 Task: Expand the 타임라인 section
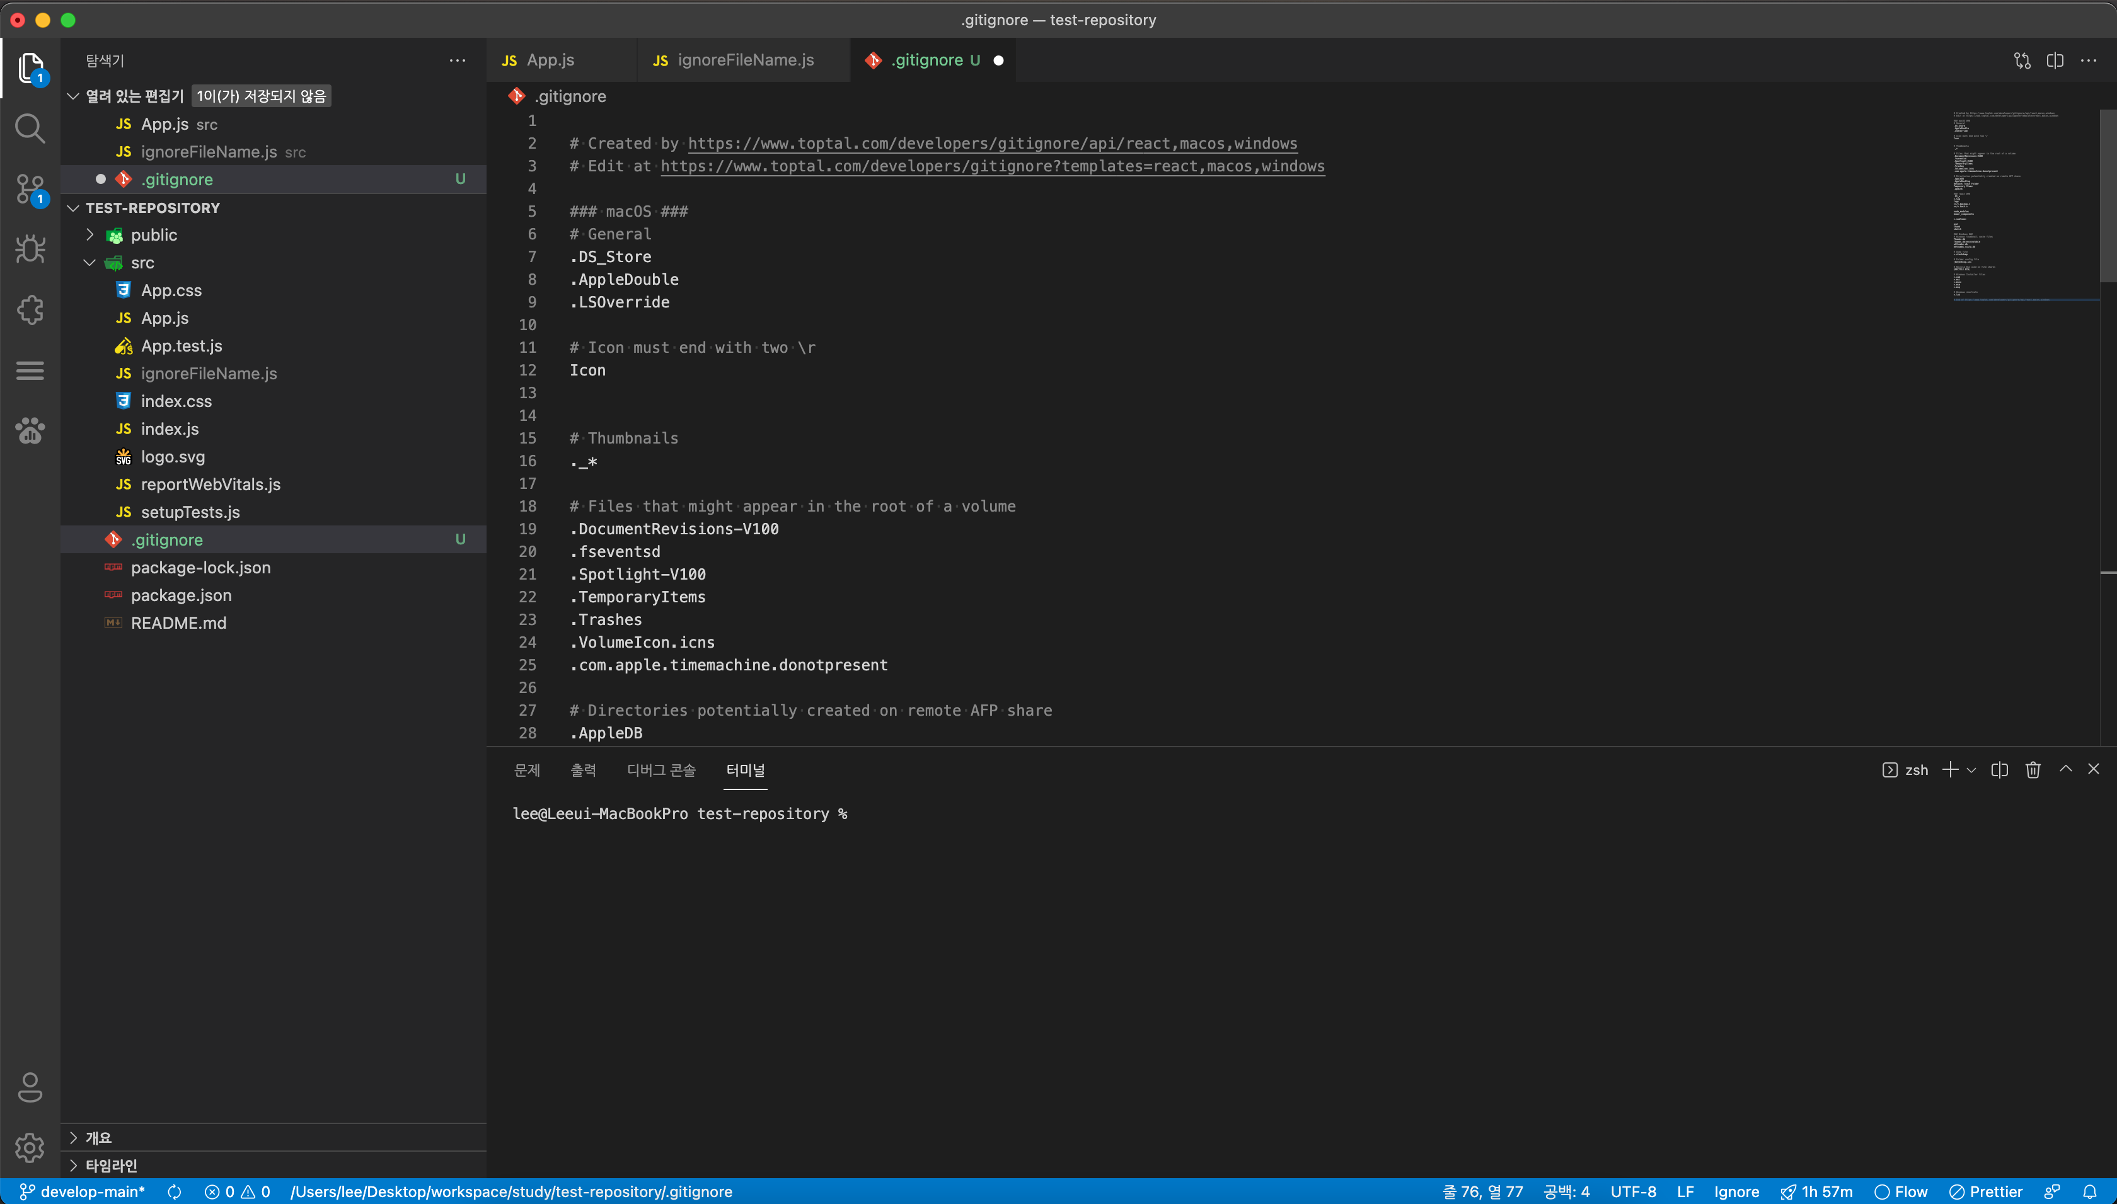111,1165
